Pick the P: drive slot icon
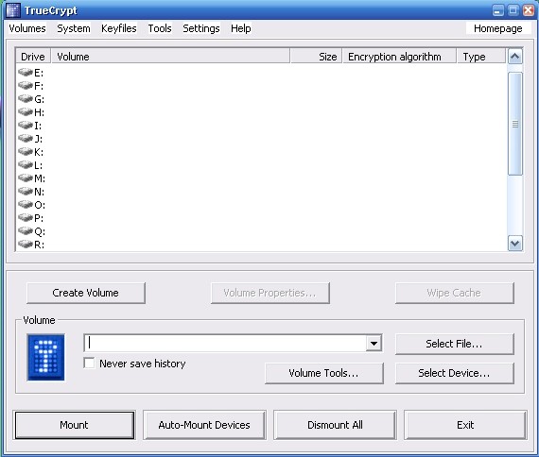539x457 pixels. click(26, 218)
